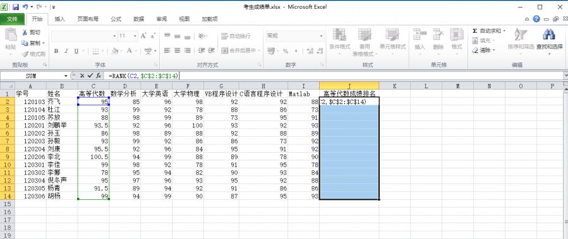Decrease font size with the smaller A
The height and width of the screenshot is (239, 568).
coord(153,36)
